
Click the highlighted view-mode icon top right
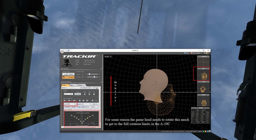pos(207,53)
